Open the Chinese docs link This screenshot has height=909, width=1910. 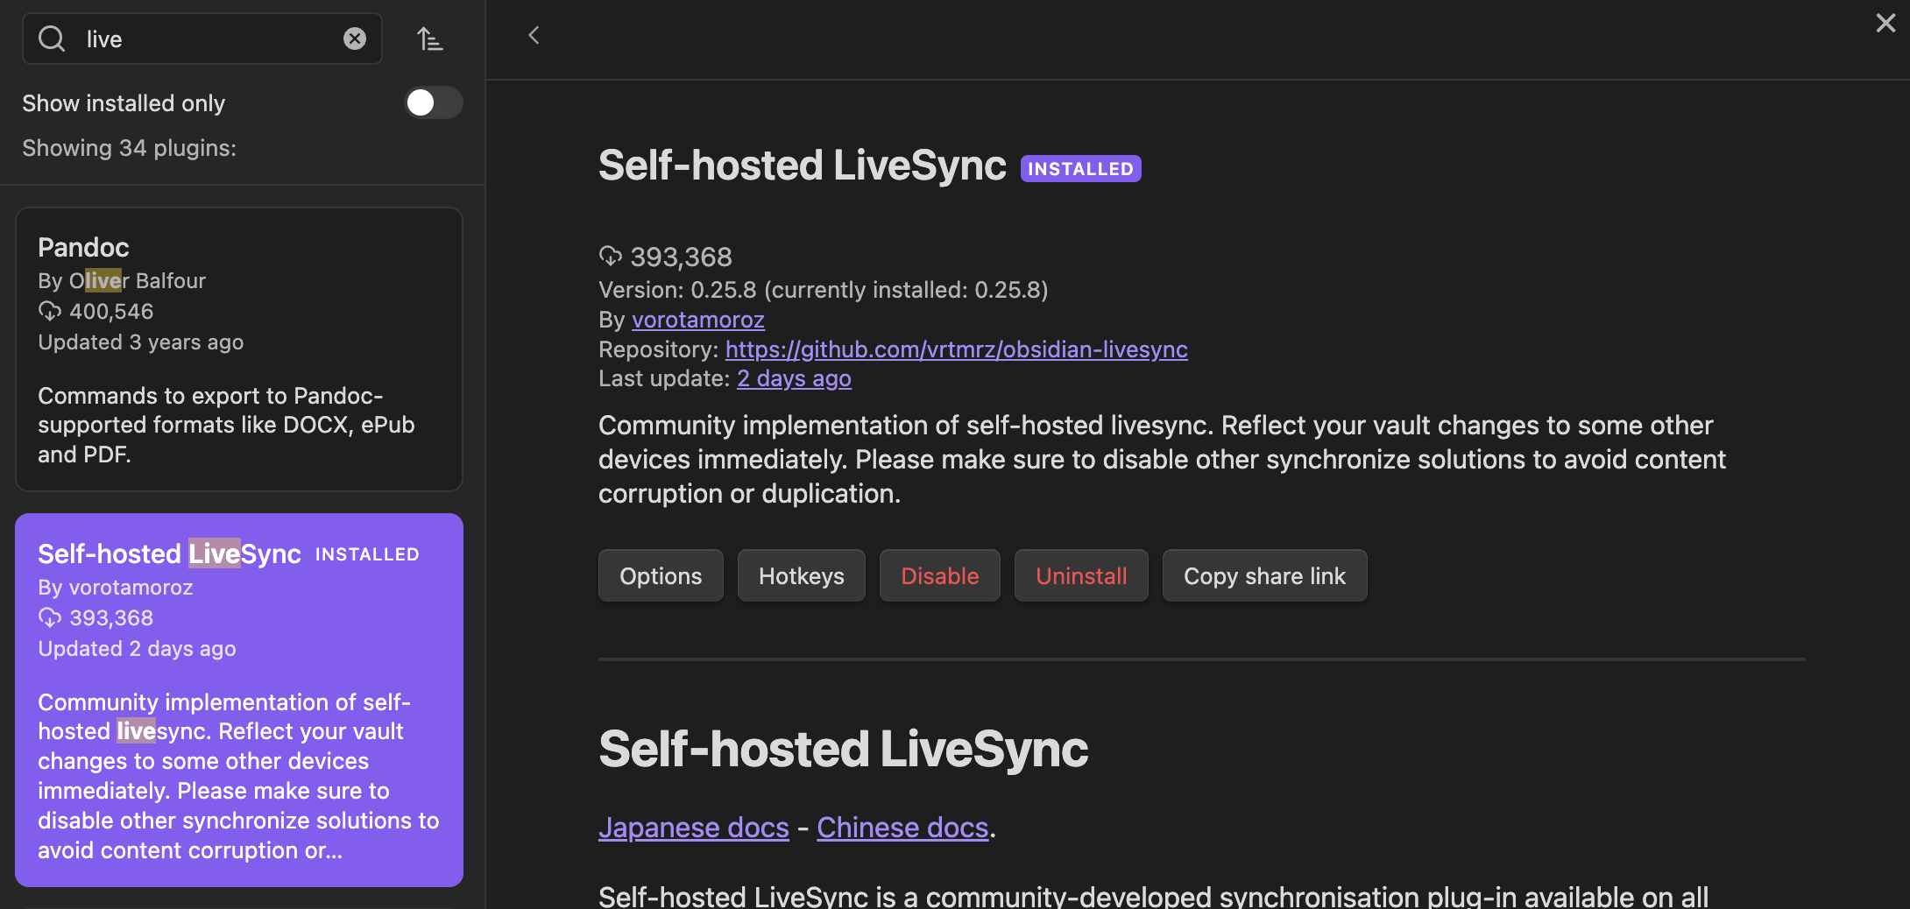[902, 828]
